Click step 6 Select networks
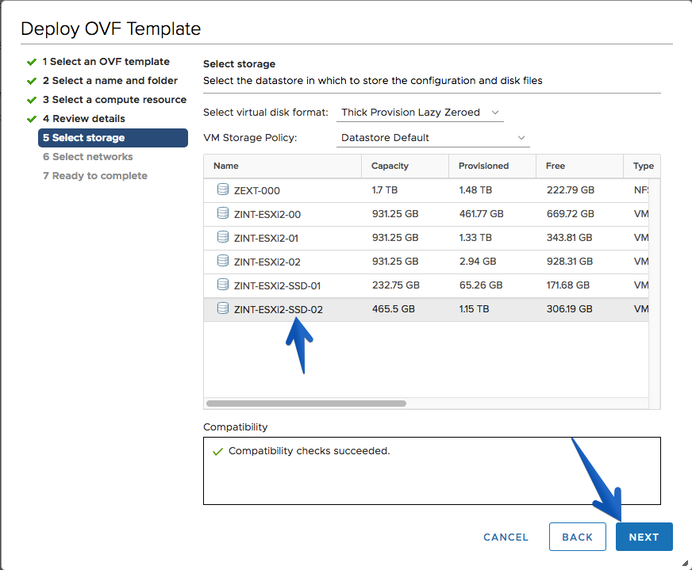The image size is (692, 570). (x=88, y=156)
